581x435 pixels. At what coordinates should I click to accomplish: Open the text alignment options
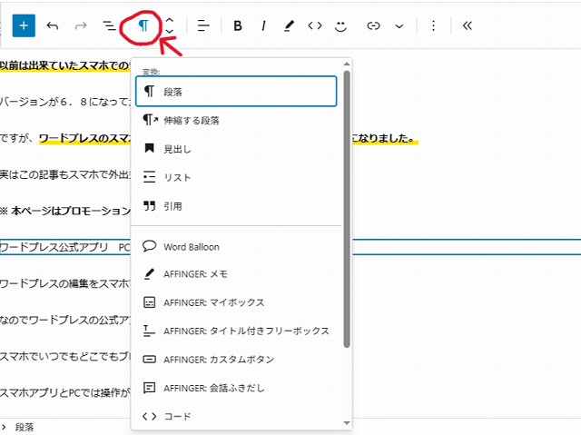203,26
